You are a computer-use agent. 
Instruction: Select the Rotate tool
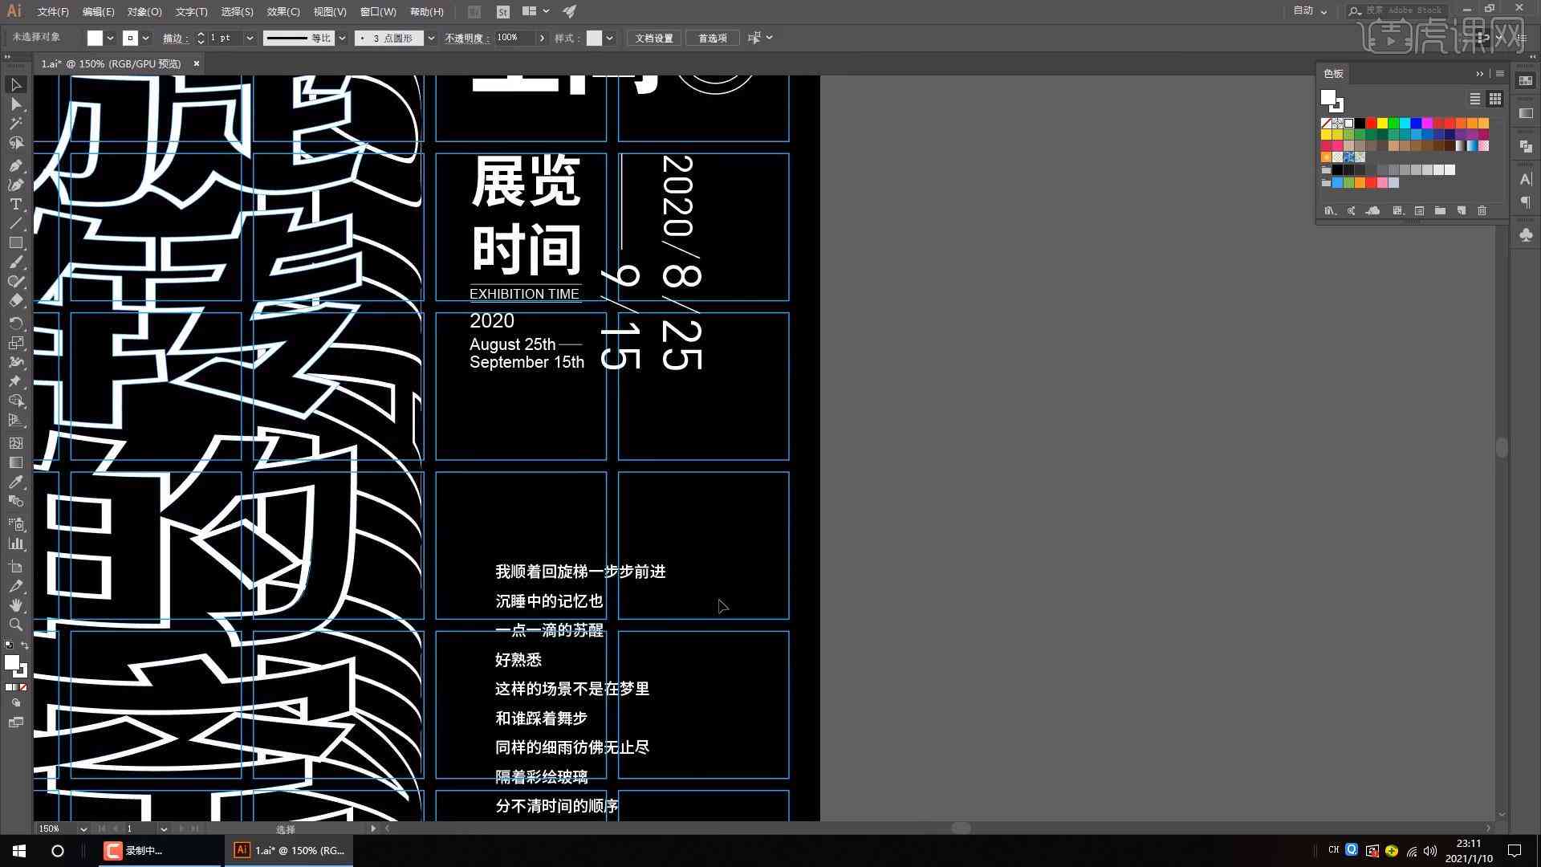click(15, 323)
